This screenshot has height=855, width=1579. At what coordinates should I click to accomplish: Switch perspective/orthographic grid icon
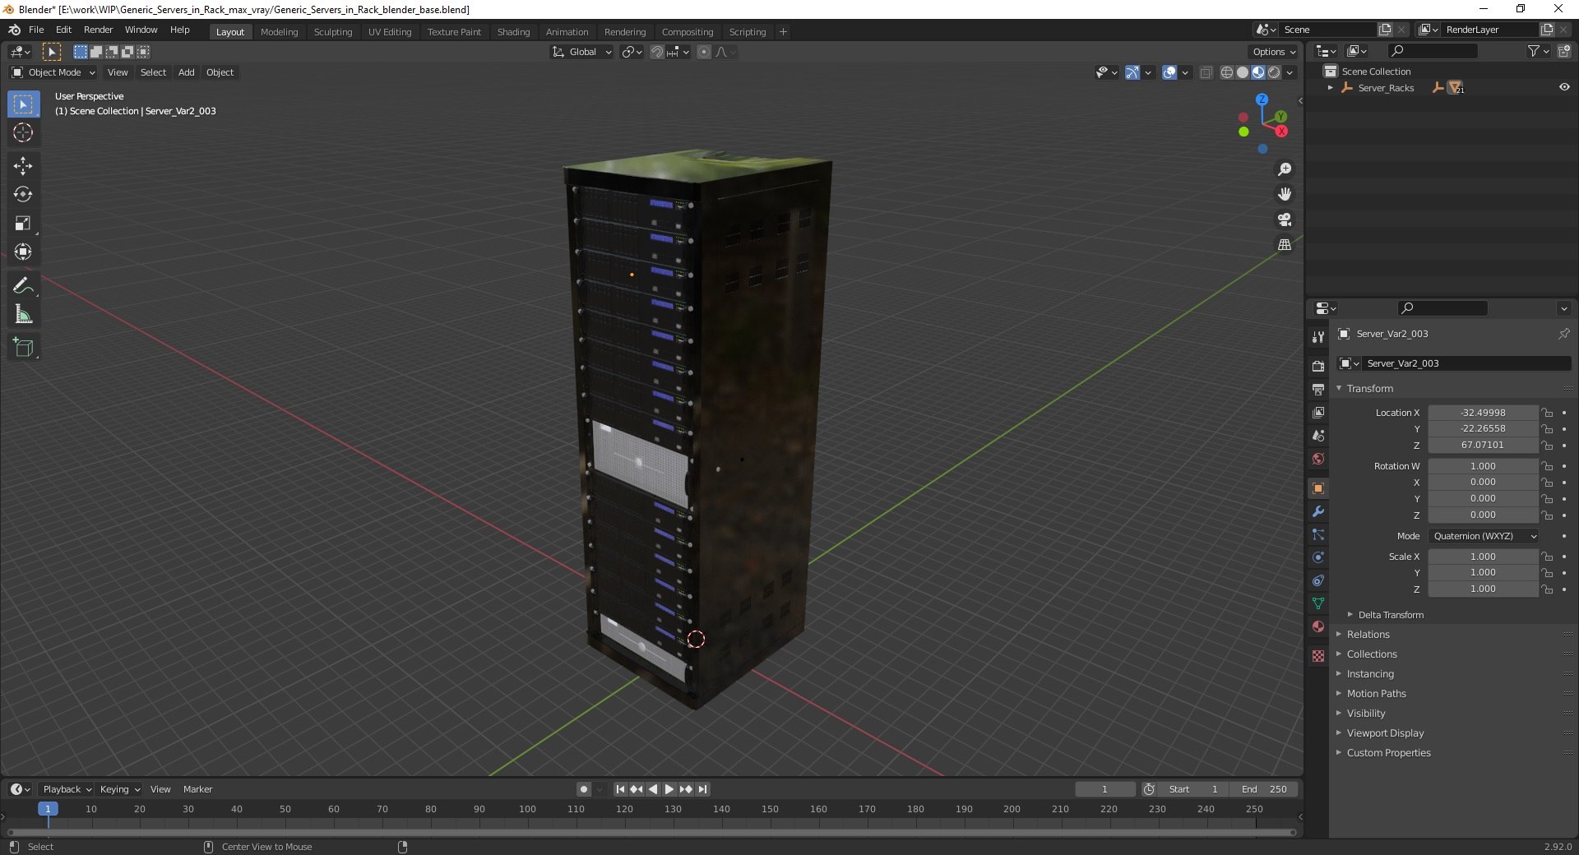(x=1284, y=245)
